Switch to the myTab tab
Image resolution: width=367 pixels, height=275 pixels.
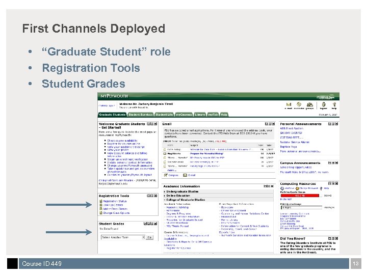[x=213, y=115]
